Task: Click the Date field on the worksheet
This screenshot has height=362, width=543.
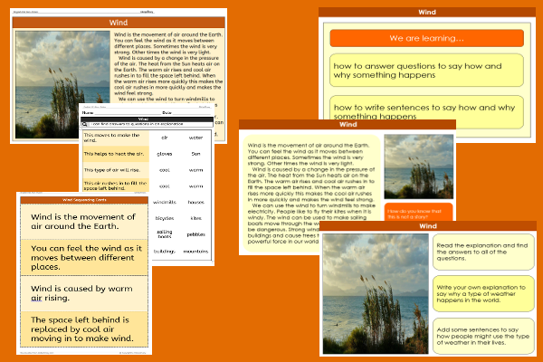Action: 186,113
